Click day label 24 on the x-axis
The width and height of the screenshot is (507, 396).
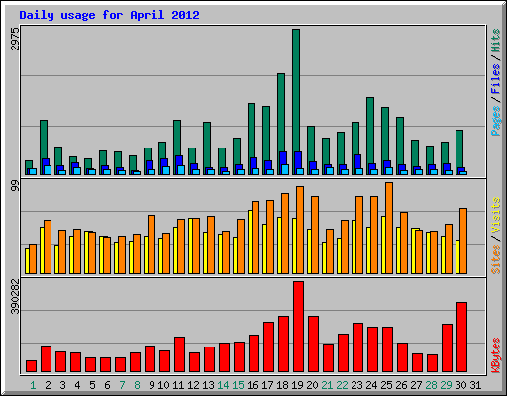point(371,385)
